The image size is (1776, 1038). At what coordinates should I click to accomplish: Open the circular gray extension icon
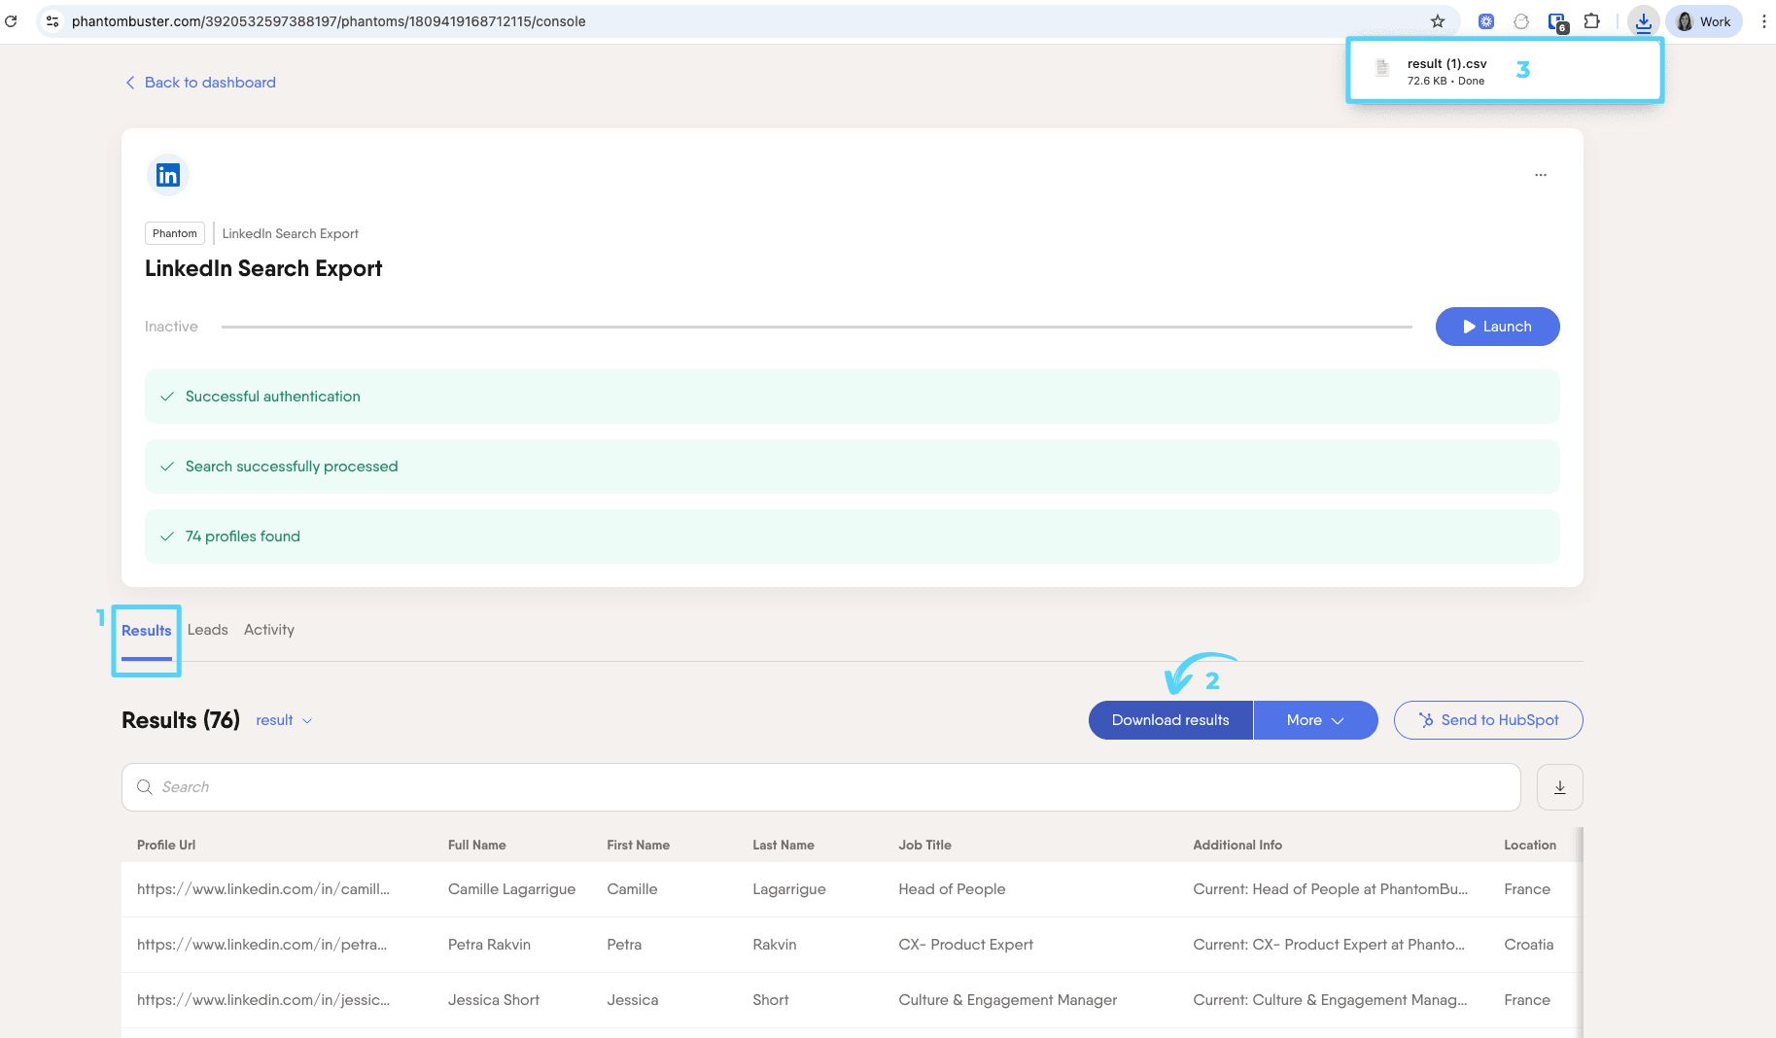click(1521, 21)
